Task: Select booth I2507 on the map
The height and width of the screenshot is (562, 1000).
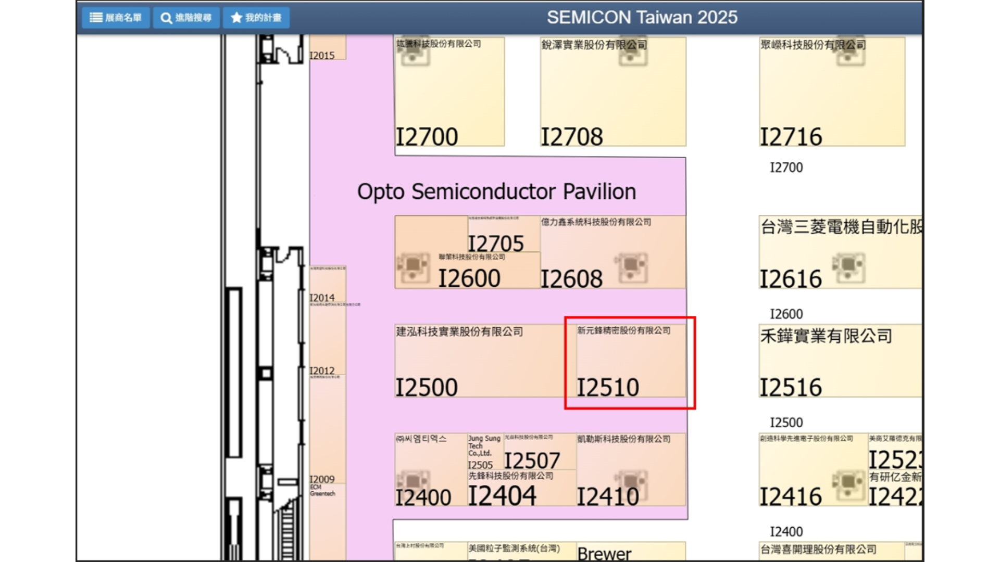Action: (540, 452)
